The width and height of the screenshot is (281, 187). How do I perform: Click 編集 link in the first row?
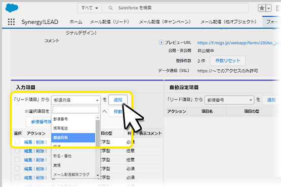pos(28,142)
